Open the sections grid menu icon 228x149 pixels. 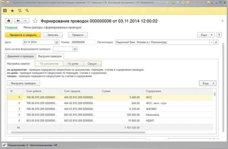tap(5, 11)
